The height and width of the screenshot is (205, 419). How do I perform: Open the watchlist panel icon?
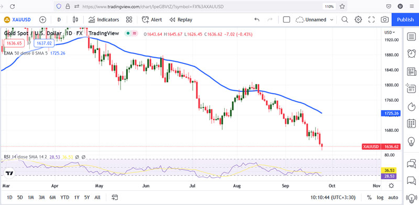coord(411,37)
